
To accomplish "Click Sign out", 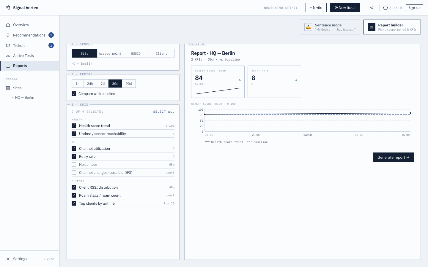I will 415,8.
